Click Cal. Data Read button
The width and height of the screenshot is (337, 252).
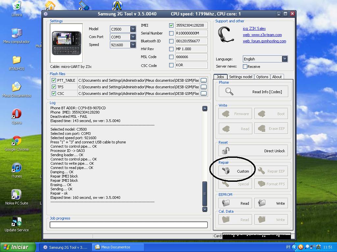[235, 220]
